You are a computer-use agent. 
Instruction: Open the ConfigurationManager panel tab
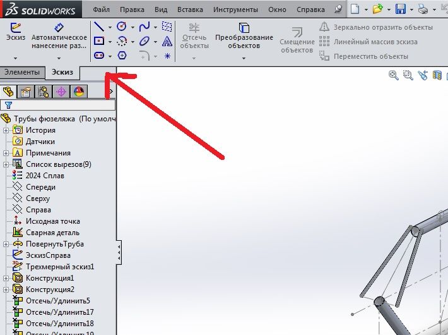[44, 92]
